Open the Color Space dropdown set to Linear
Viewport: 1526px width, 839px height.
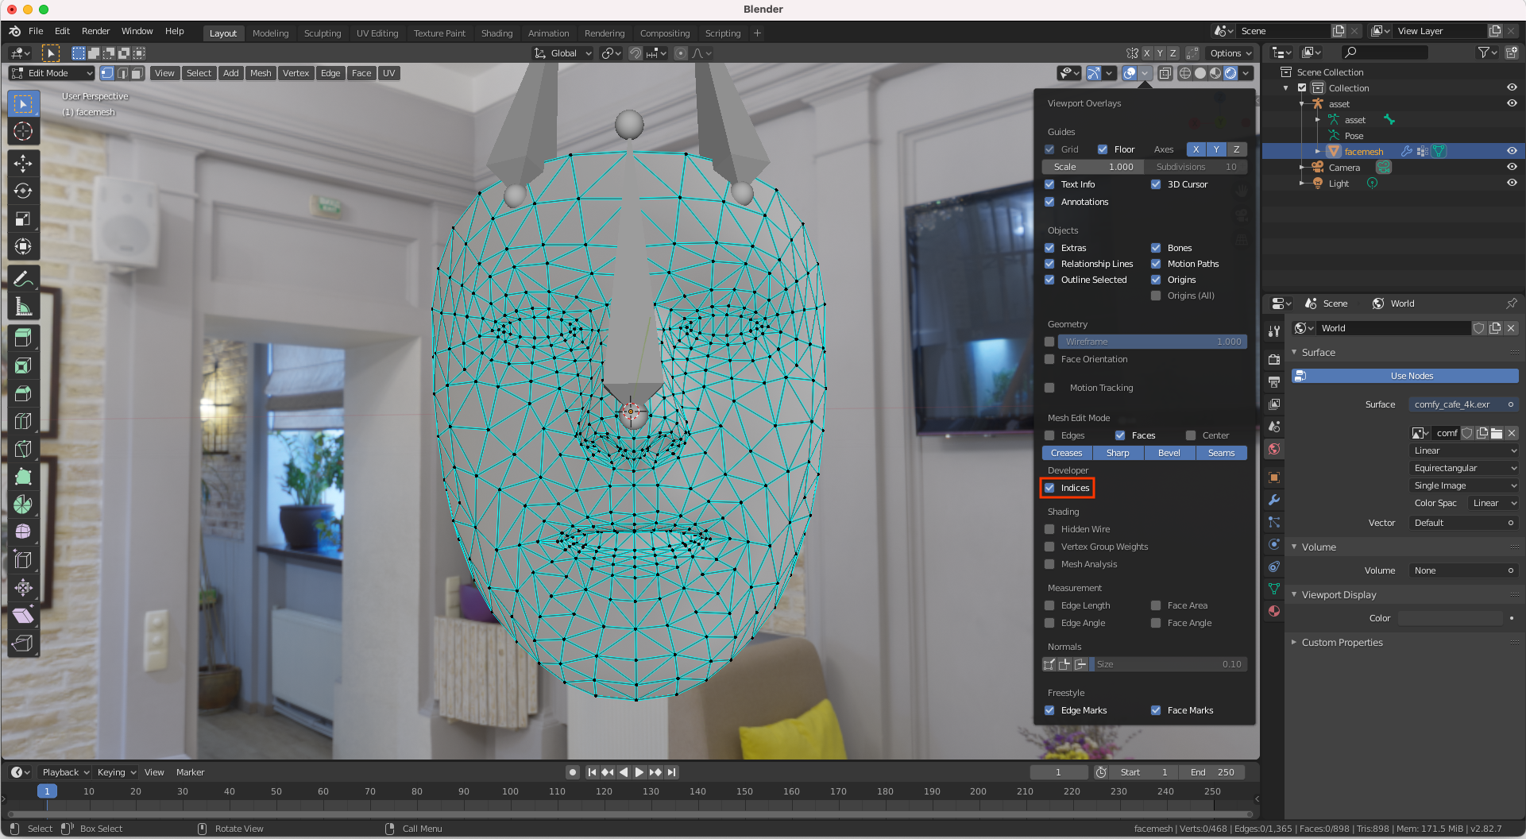[x=1492, y=503]
